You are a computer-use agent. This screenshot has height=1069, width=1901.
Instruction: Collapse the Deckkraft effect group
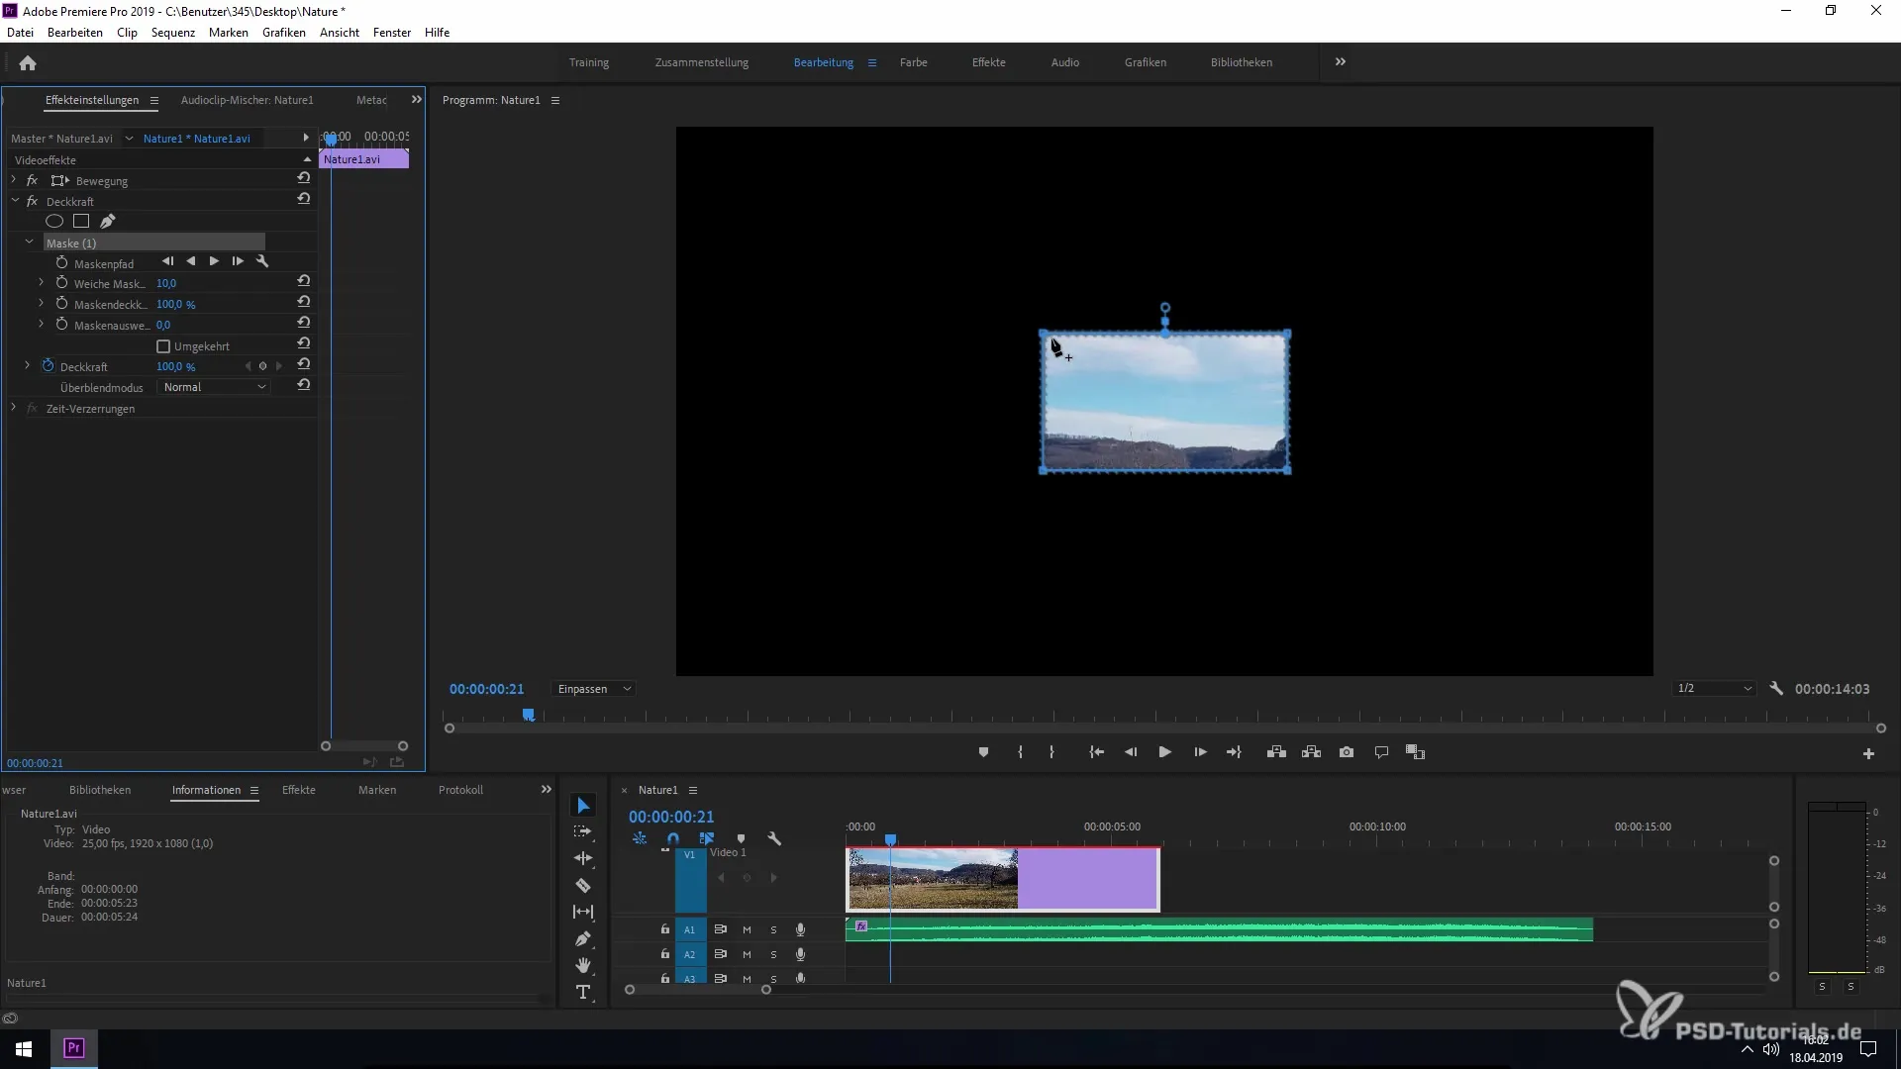pos(15,201)
